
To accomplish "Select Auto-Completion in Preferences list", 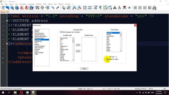I will pos(40,46).
